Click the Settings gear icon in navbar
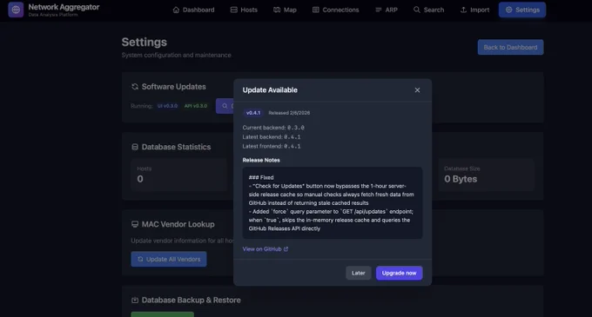Screen dimensions: 592x317 [508, 10]
